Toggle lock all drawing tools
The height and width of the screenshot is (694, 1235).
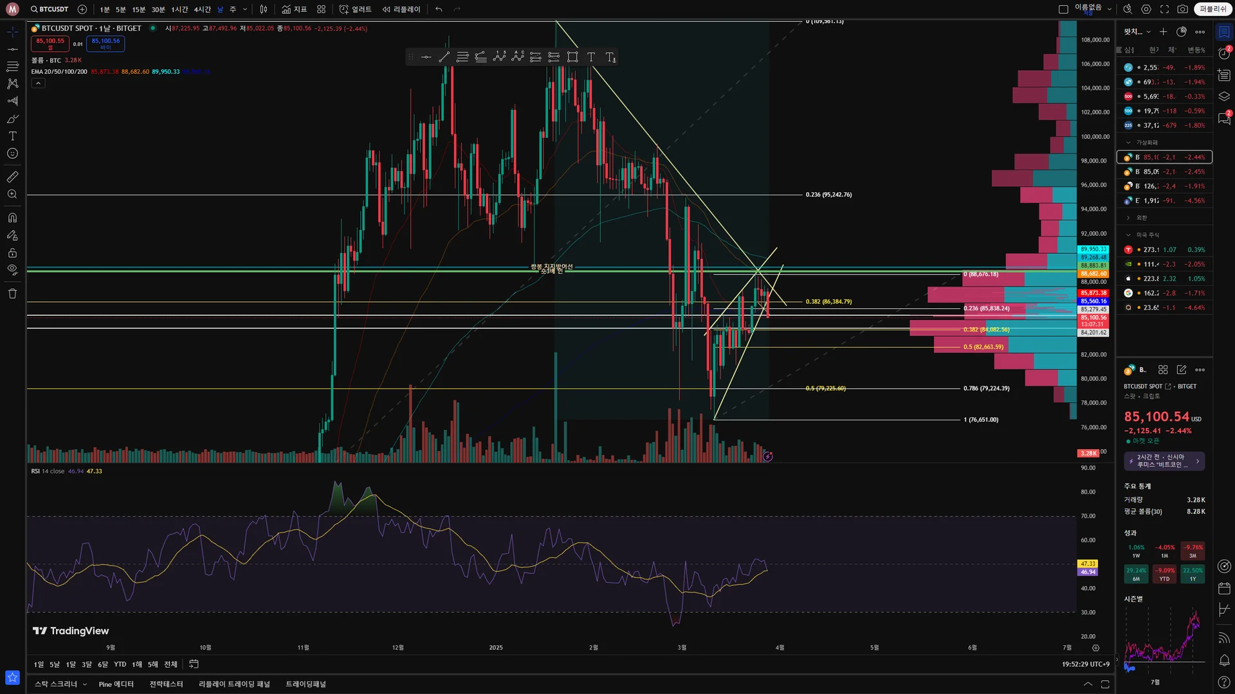(x=12, y=253)
